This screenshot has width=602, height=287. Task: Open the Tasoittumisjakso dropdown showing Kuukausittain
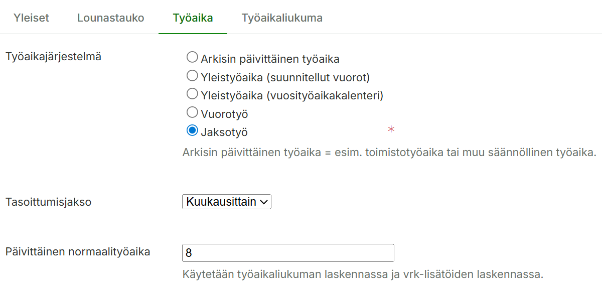226,202
